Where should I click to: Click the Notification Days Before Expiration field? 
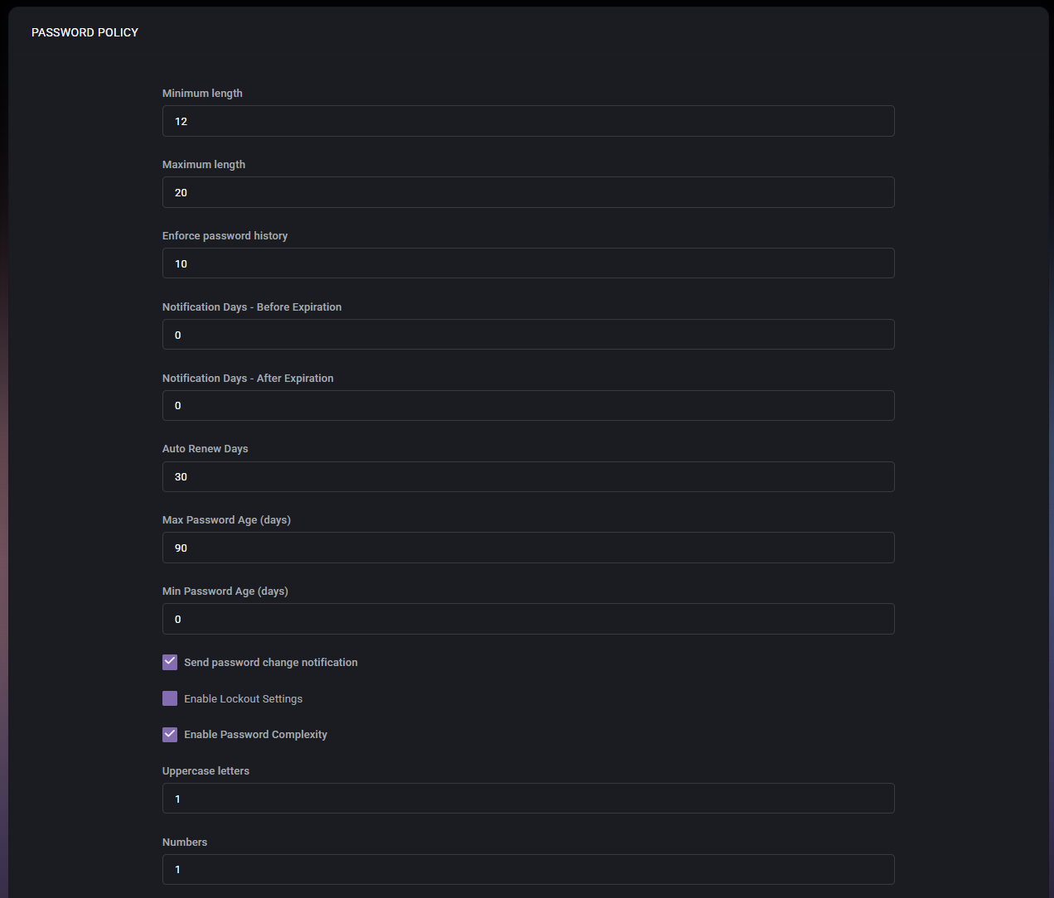tap(528, 335)
